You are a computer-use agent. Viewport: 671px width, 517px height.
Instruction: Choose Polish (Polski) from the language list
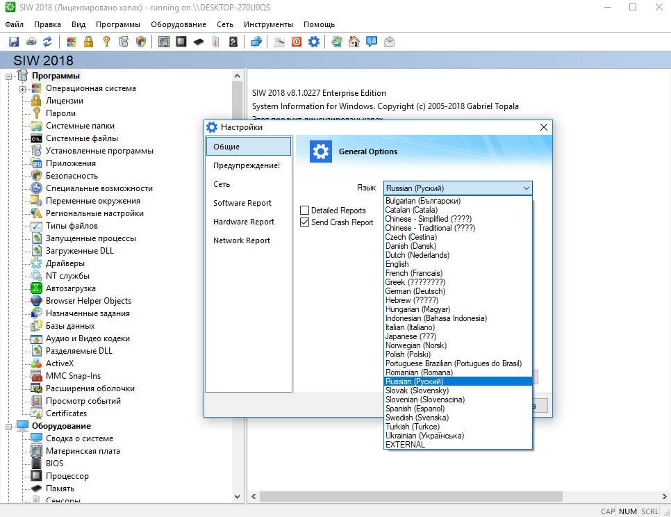click(458, 354)
